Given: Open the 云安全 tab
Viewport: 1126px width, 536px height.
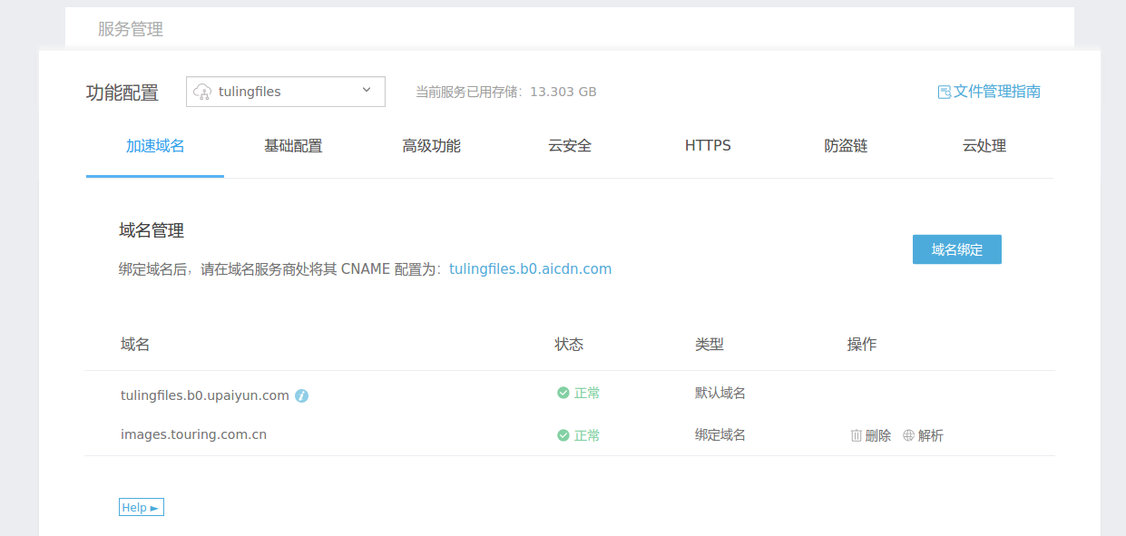Looking at the screenshot, I should [x=569, y=145].
